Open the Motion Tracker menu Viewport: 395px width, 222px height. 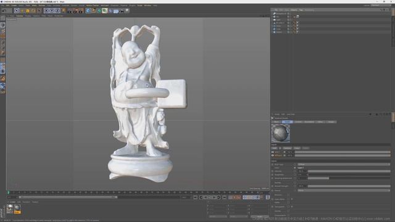(93, 6)
